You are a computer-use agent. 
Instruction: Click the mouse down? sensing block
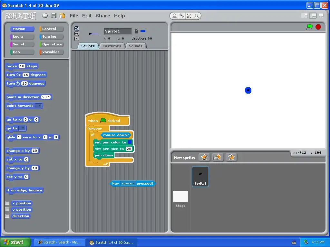(x=116, y=135)
